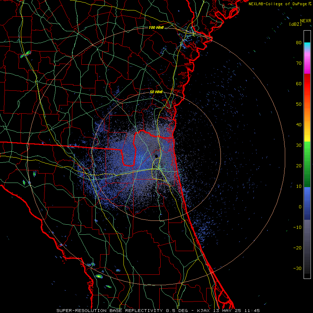Click the [dBZ] units label

[x=295, y=24]
